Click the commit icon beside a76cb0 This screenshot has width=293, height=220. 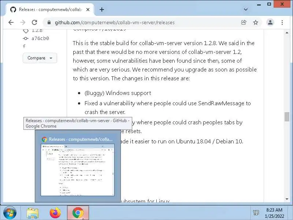pos(26,38)
